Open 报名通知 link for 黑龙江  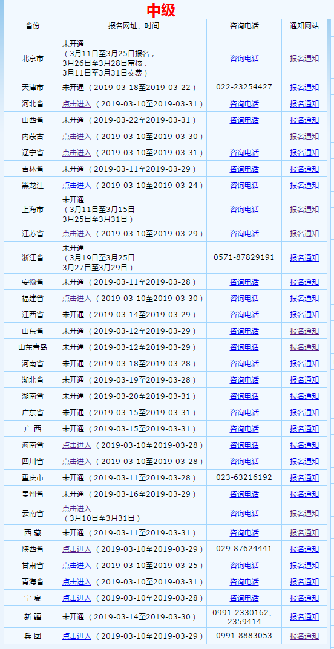pyautogui.click(x=304, y=185)
